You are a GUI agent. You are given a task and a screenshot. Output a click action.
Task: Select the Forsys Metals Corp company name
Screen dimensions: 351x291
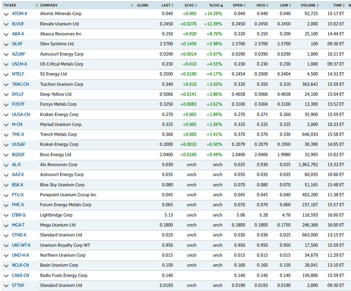(58, 104)
